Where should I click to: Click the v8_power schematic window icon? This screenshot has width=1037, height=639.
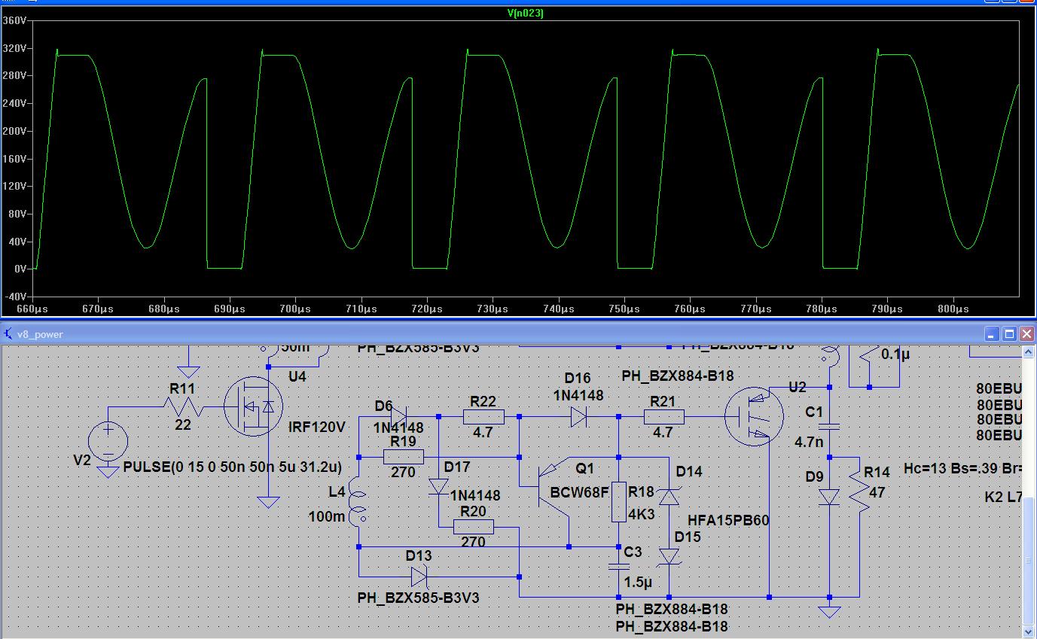8,333
